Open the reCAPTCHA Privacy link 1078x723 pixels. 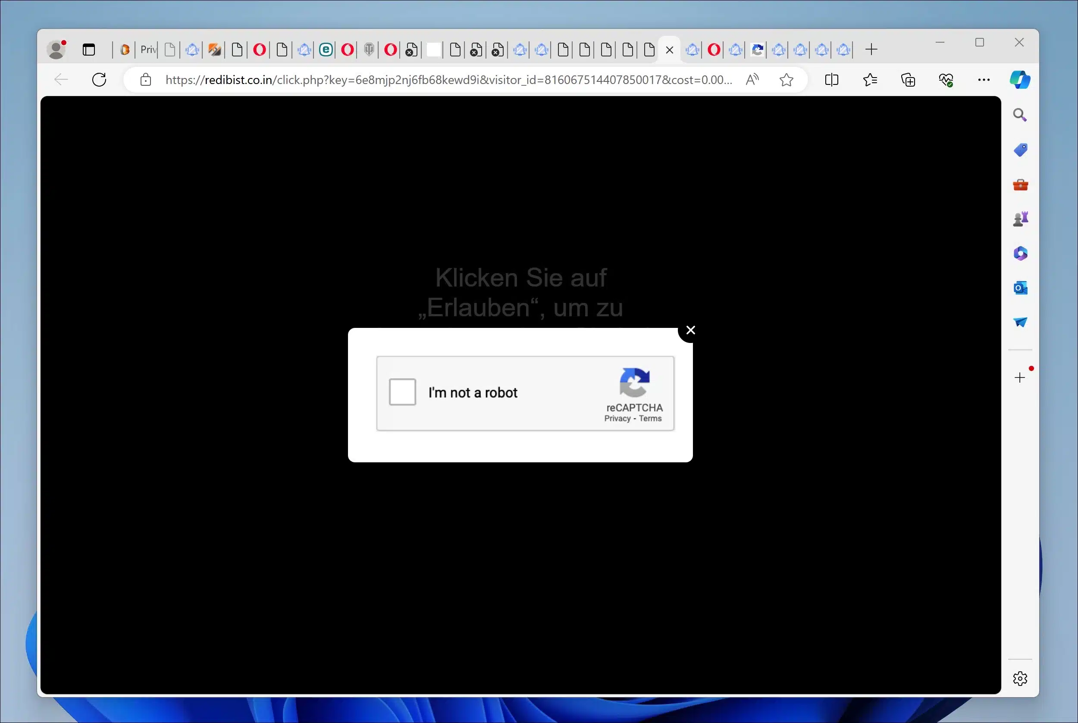tap(617, 418)
